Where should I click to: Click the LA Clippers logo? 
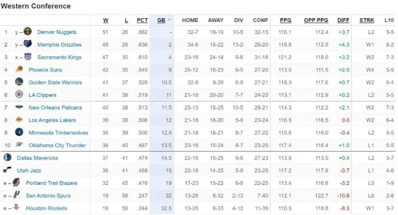pos(19,95)
